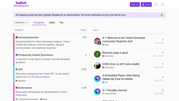Click the green Z avatar on Revenue topic
The image size is (179, 101).
(x=97, y=54)
